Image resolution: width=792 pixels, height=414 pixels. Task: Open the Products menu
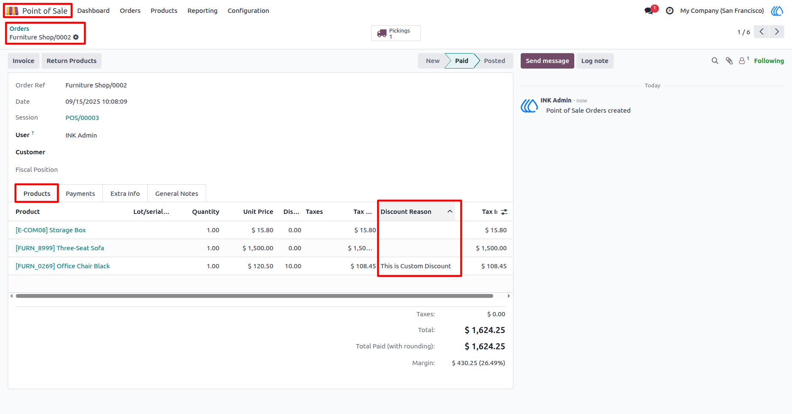coord(164,11)
